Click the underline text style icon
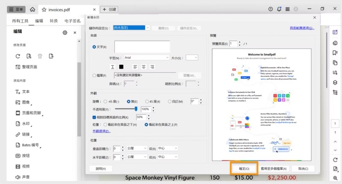 click(x=112, y=67)
